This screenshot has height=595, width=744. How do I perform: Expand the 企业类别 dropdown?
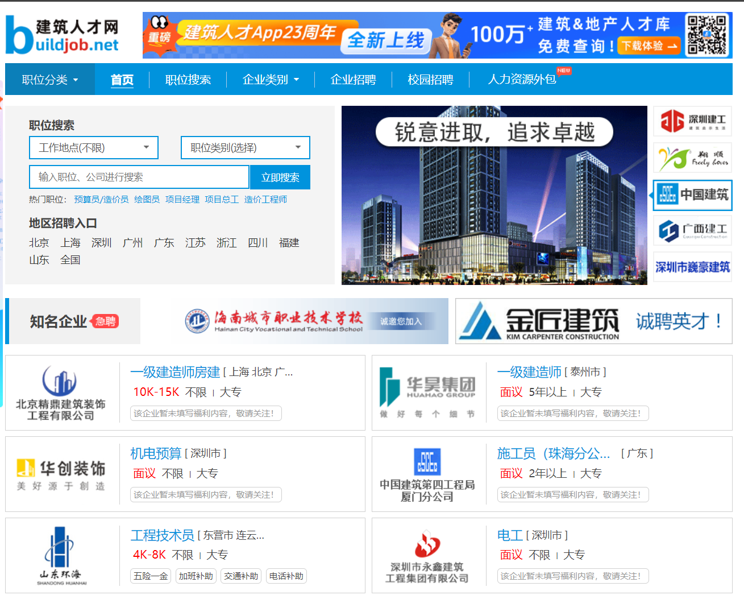pos(271,80)
